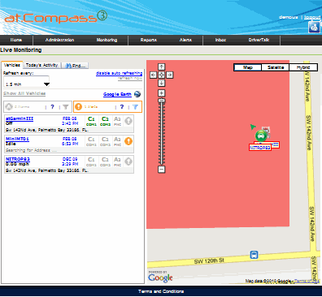Open the Monitoring menu
The height and width of the screenshot is (297, 322).
[107, 40]
